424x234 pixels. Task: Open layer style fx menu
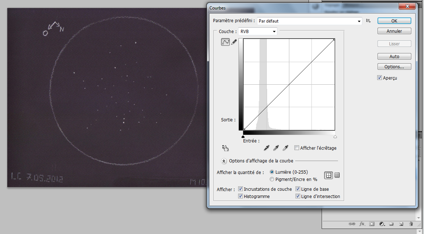click(x=362, y=224)
